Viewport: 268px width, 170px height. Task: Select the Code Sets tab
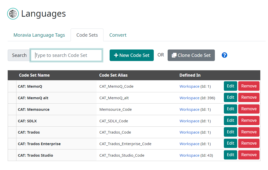click(x=87, y=35)
